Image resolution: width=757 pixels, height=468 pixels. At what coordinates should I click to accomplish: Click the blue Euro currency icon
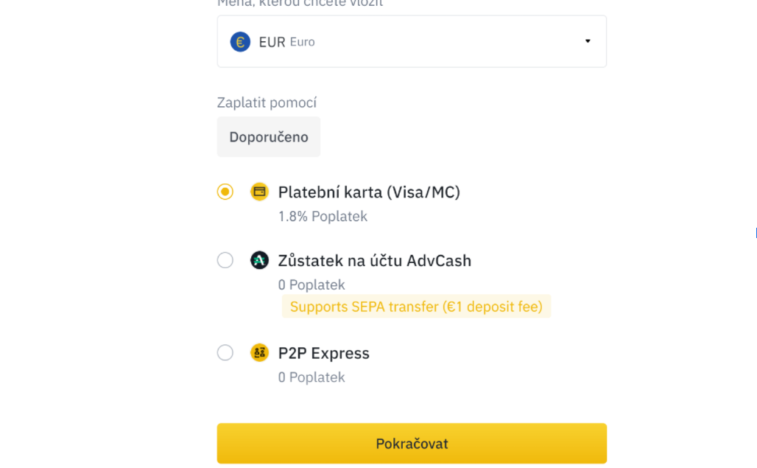click(x=240, y=41)
